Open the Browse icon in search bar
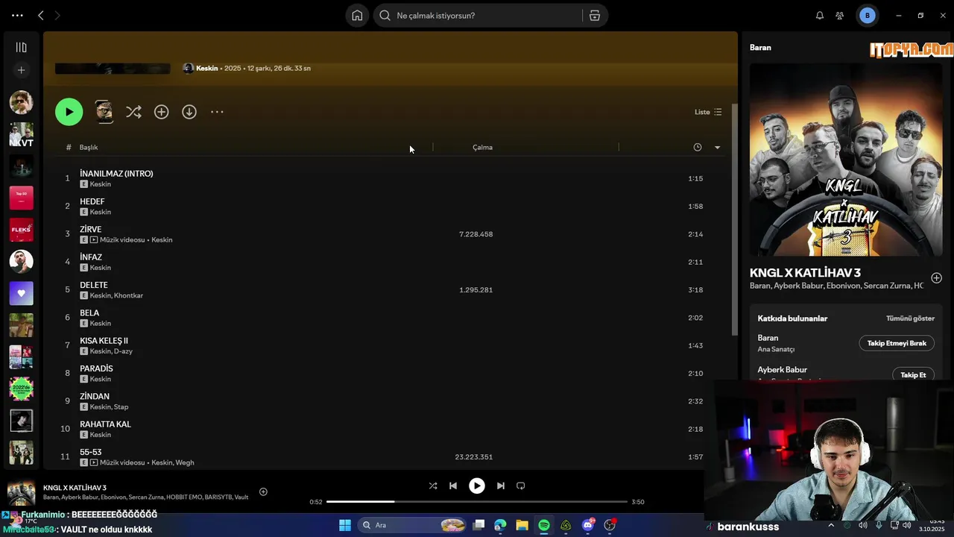The height and width of the screenshot is (537, 954). (595, 15)
